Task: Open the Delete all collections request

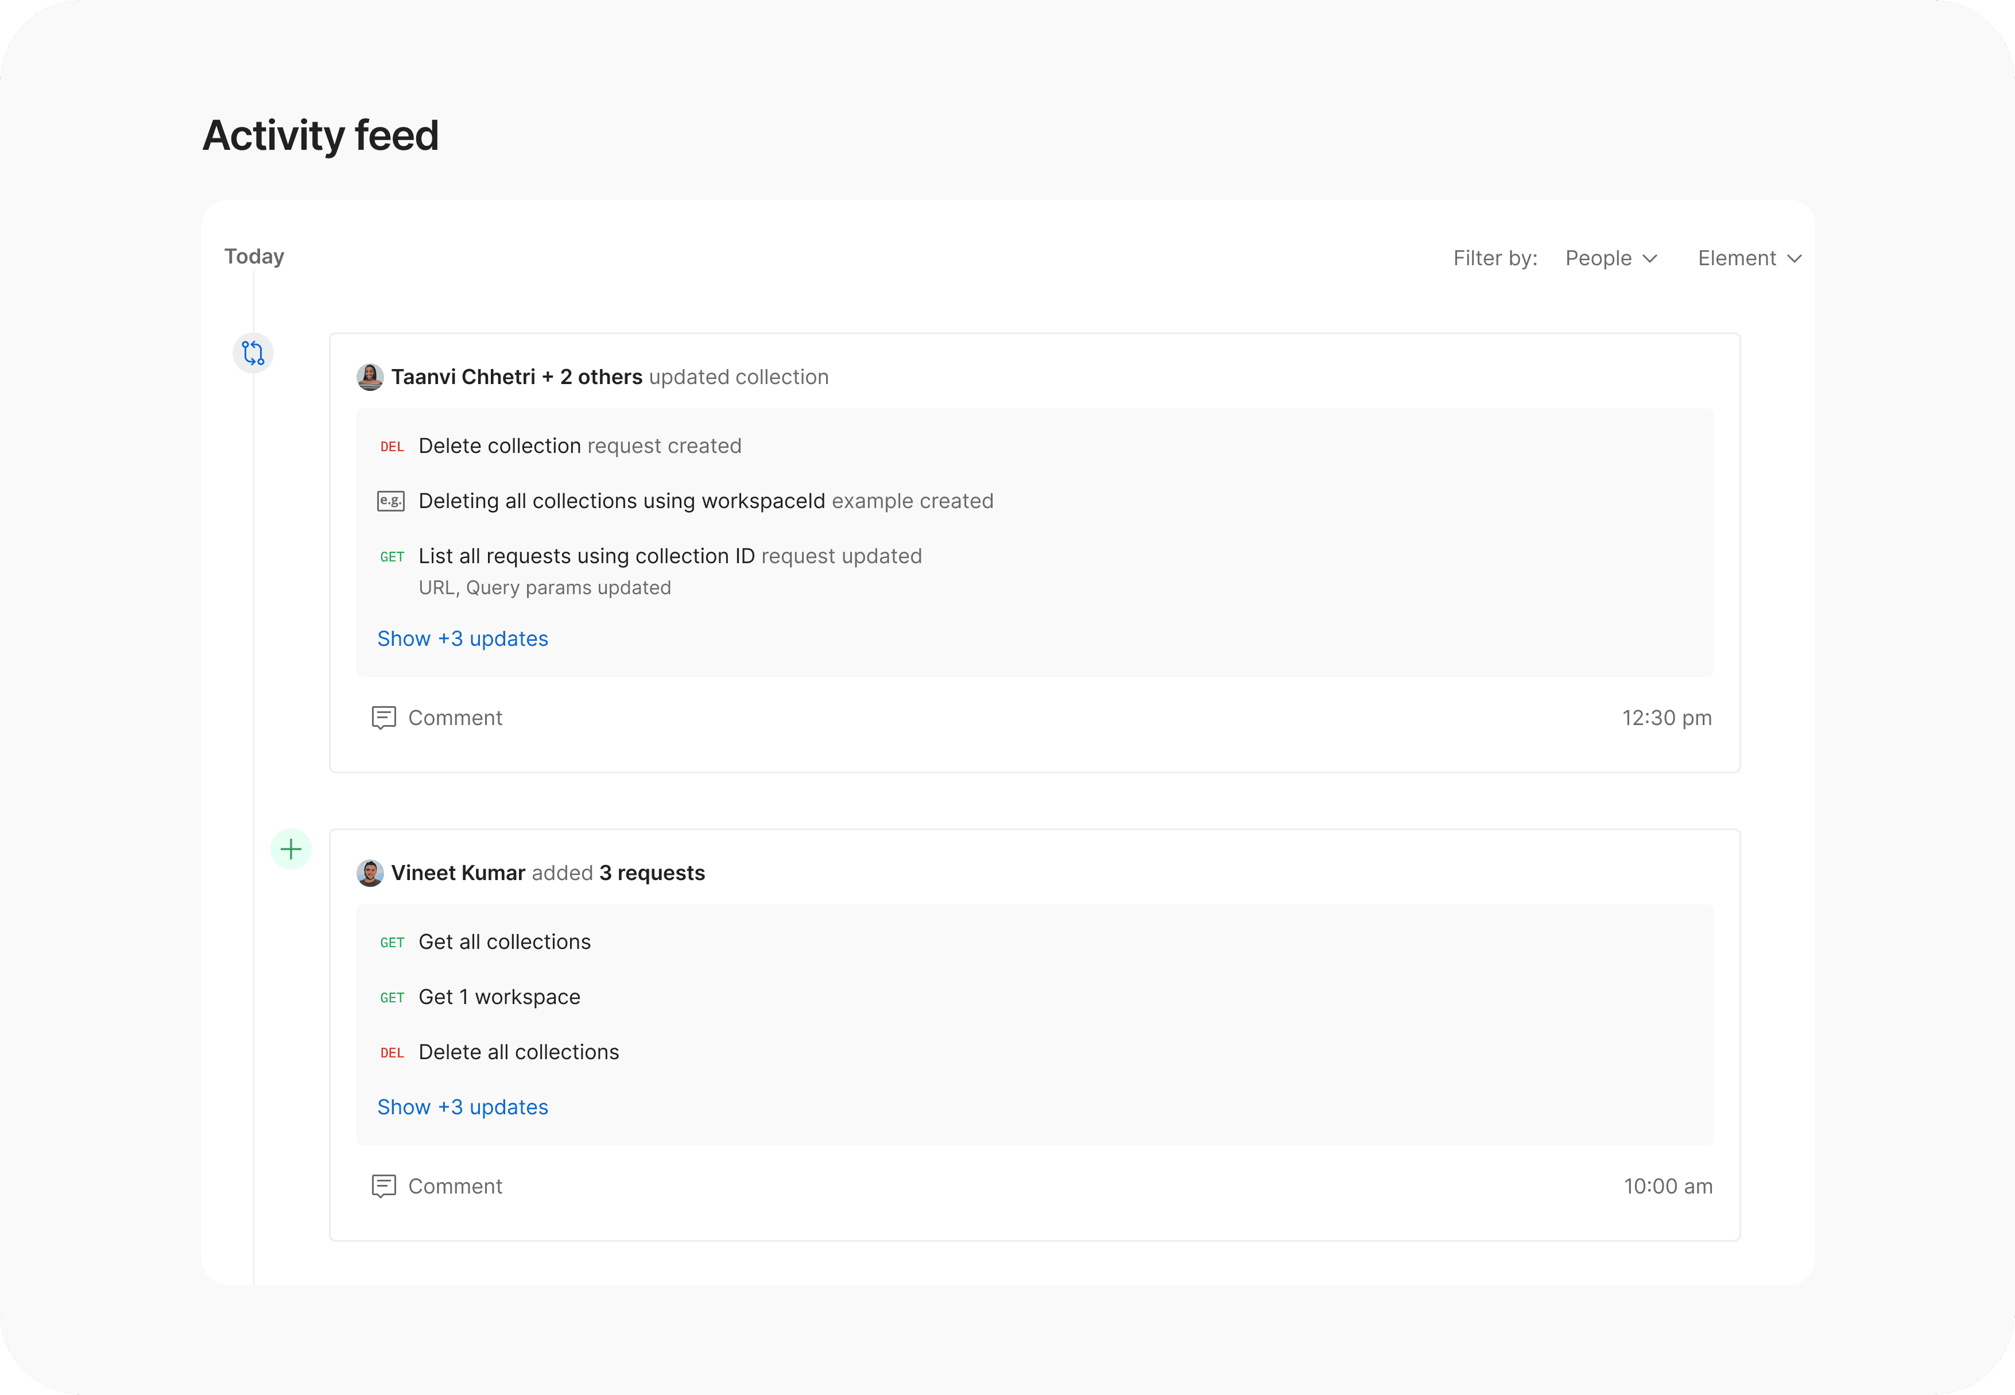Action: 518,1052
